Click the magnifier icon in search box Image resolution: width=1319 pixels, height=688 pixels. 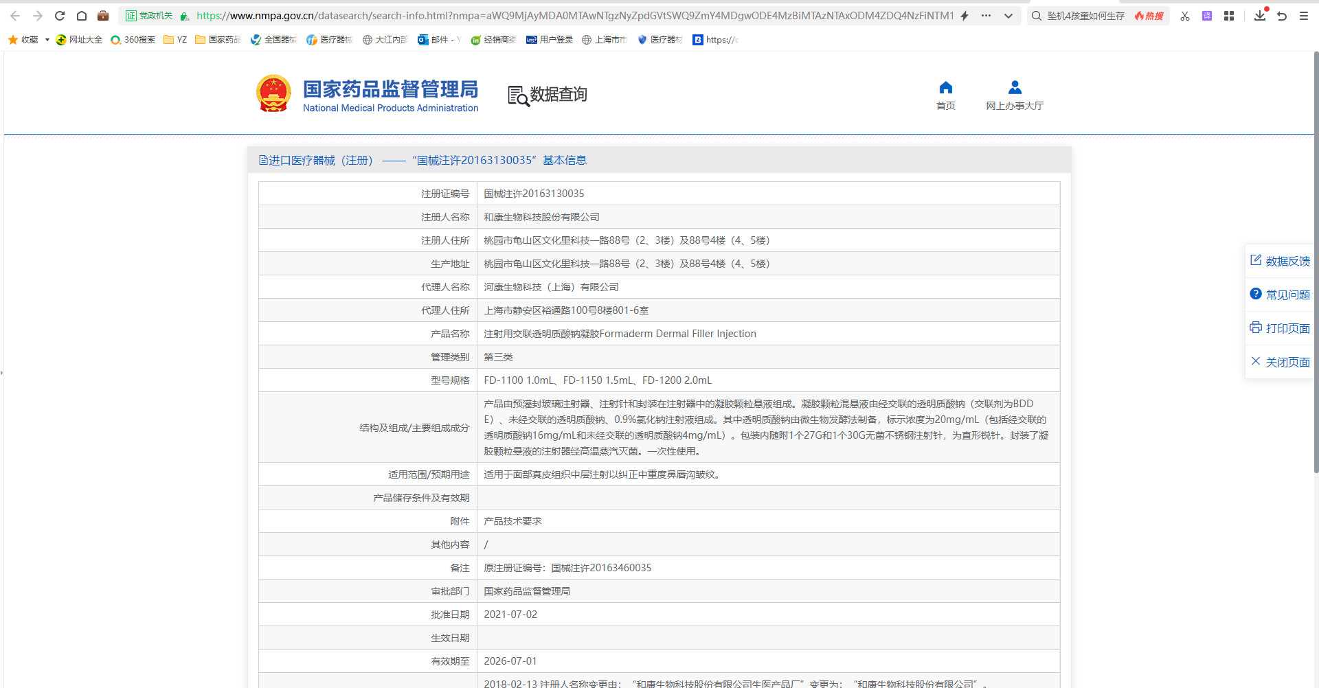1037,16
